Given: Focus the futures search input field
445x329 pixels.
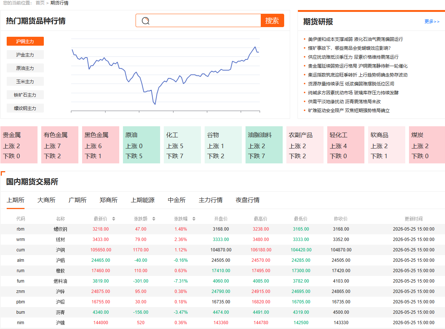Looking at the screenshot, I should point(205,20).
